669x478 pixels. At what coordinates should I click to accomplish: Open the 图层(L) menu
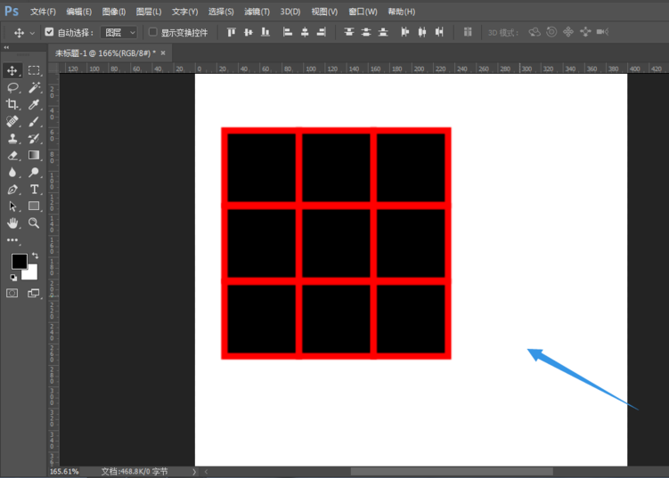point(149,12)
